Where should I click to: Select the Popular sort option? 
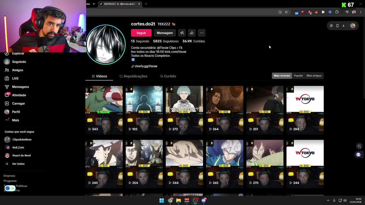pyautogui.click(x=298, y=76)
